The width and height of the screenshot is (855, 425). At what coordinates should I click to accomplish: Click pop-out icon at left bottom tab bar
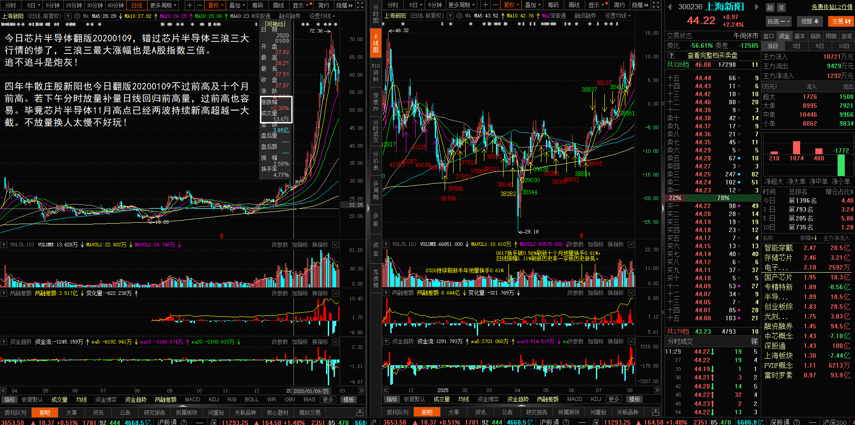tap(360, 413)
